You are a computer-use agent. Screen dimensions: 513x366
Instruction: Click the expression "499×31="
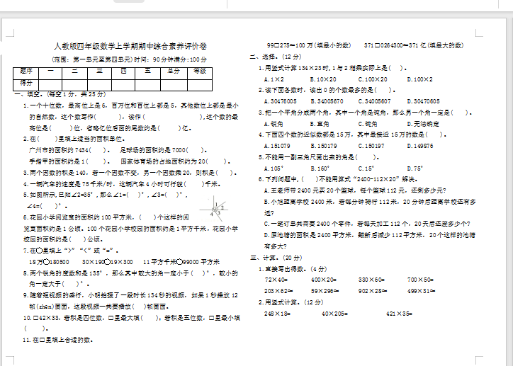[x=422, y=291]
